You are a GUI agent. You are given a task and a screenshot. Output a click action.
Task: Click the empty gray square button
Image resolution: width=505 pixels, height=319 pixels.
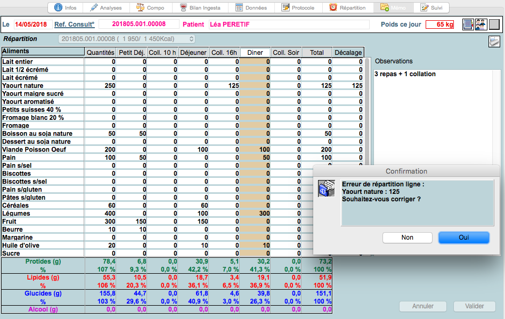[494, 24]
